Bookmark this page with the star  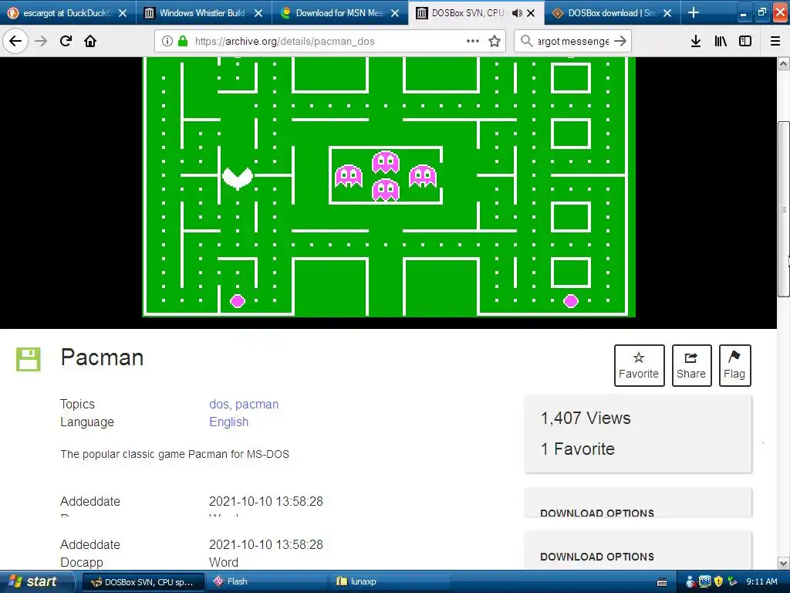pyautogui.click(x=495, y=41)
